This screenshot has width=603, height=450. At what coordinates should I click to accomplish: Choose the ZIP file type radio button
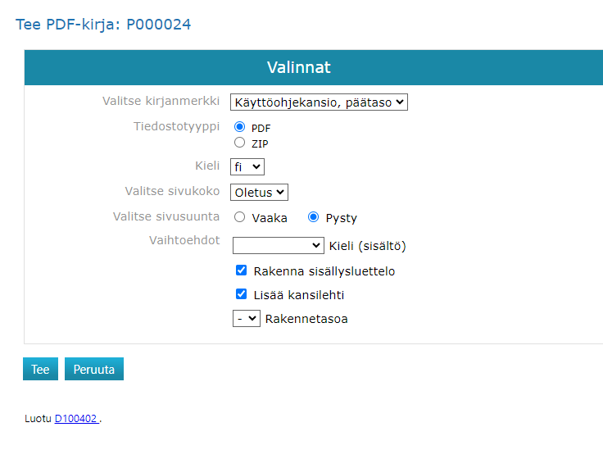(240, 143)
